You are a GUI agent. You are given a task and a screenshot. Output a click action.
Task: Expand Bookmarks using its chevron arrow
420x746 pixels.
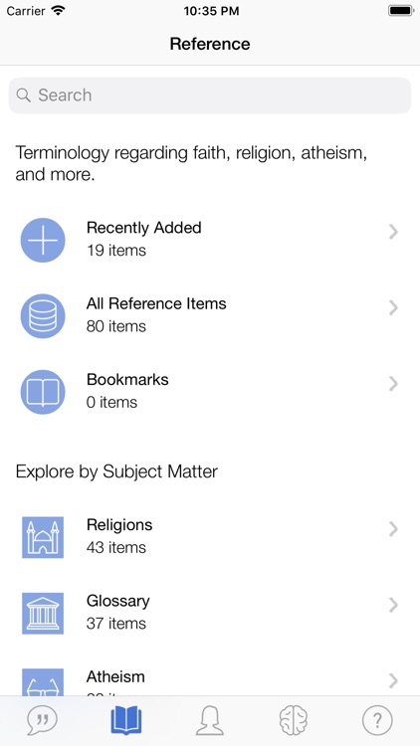click(x=393, y=384)
